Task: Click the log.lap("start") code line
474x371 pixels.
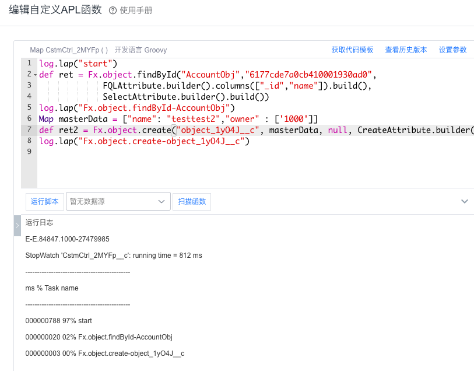Action: (79, 63)
